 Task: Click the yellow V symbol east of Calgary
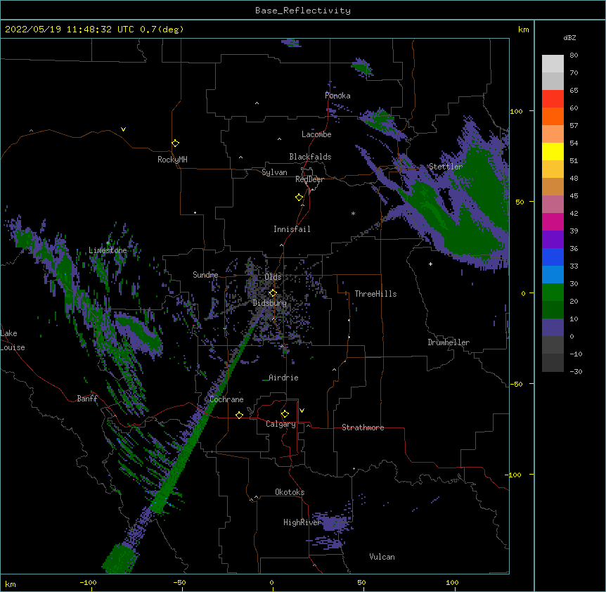pyautogui.click(x=302, y=411)
